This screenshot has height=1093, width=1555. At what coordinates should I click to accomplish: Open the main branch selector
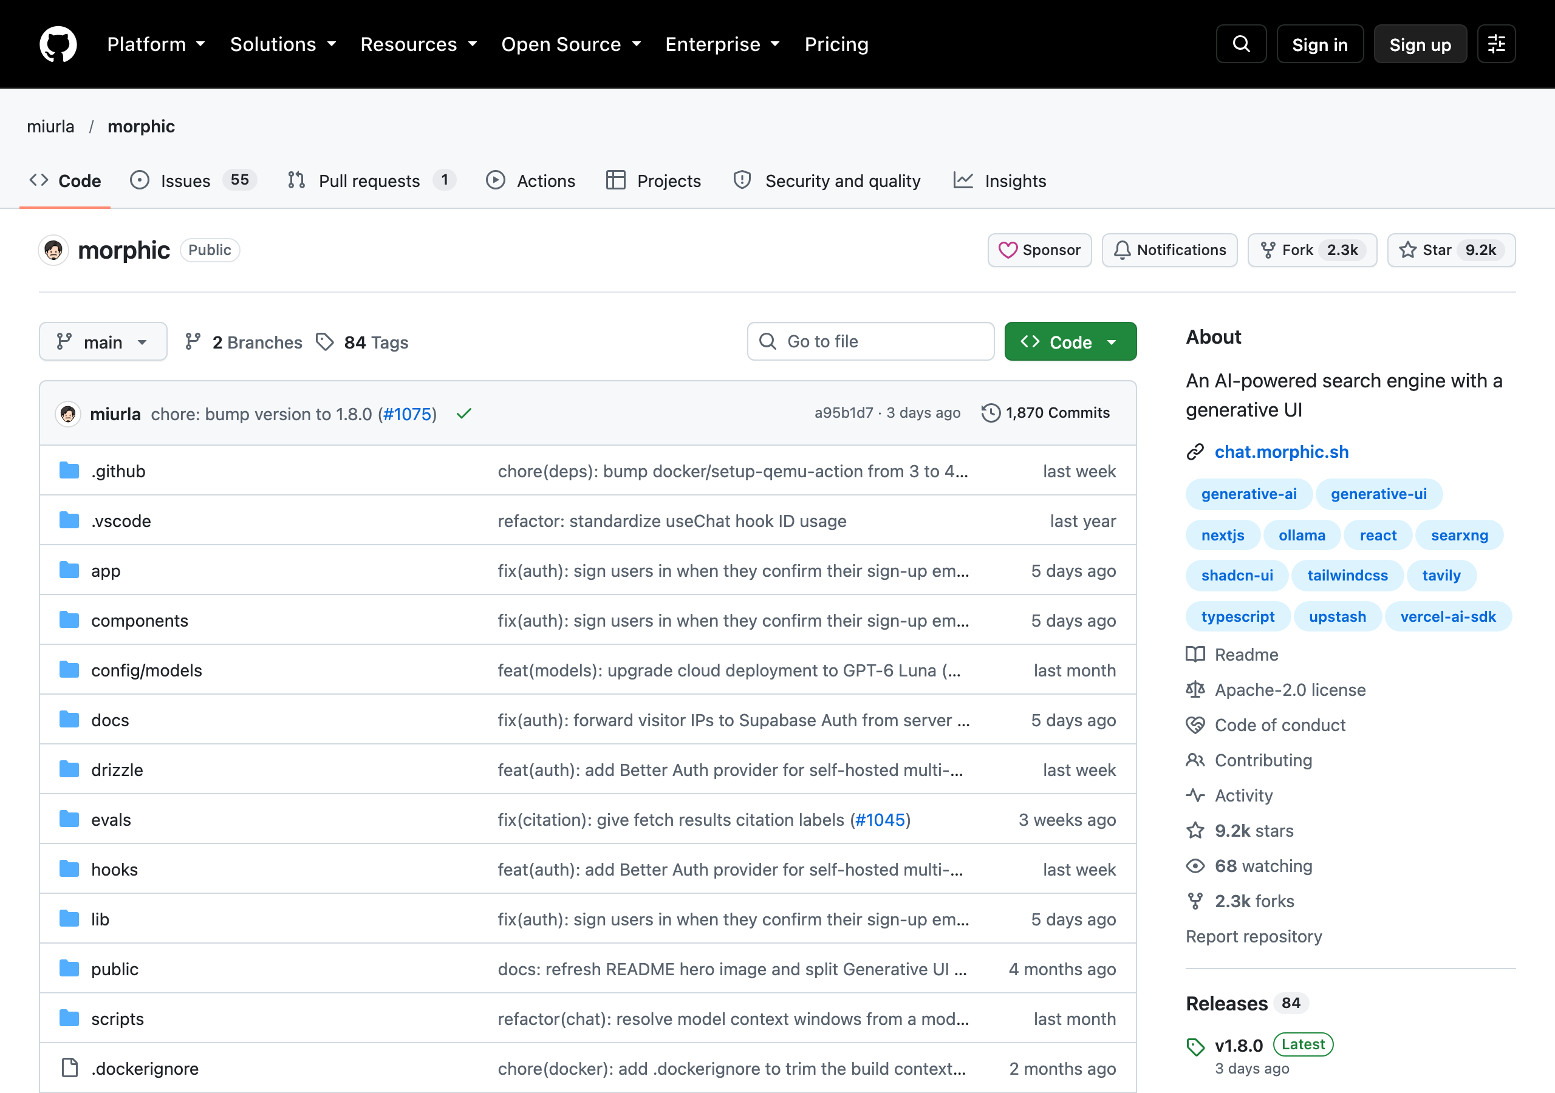click(103, 342)
